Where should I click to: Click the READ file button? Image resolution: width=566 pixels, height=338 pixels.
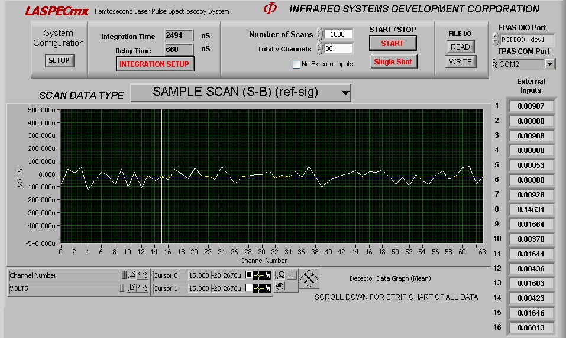tap(460, 47)
